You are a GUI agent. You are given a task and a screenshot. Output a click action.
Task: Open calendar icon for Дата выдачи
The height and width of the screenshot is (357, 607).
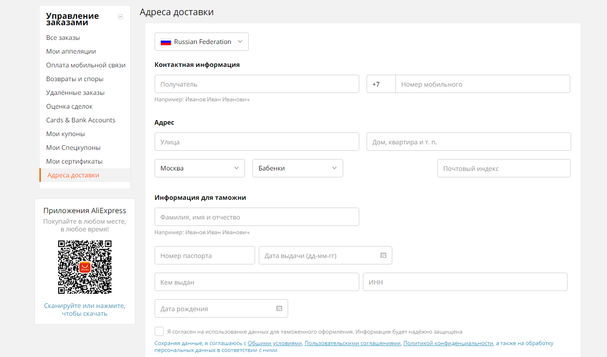(x=384, y=255)
